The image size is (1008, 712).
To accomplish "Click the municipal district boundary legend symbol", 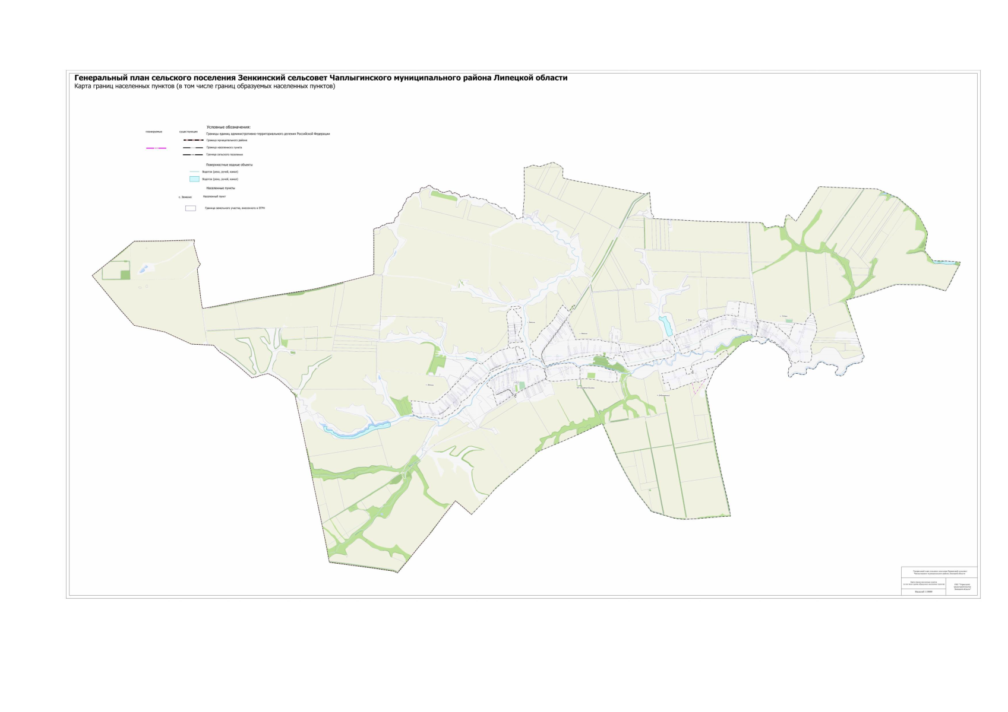I will coord(193,141).
